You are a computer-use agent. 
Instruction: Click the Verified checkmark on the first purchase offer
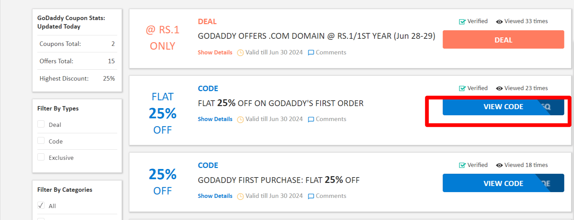pyautogui.click(x=461, y=165)
